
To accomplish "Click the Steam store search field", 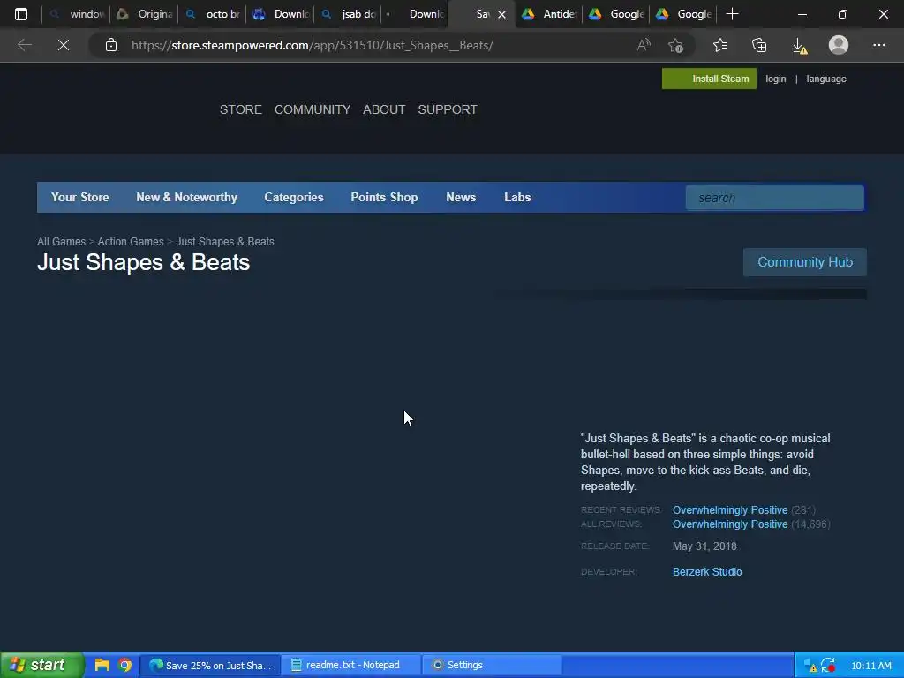I will 774,198.
